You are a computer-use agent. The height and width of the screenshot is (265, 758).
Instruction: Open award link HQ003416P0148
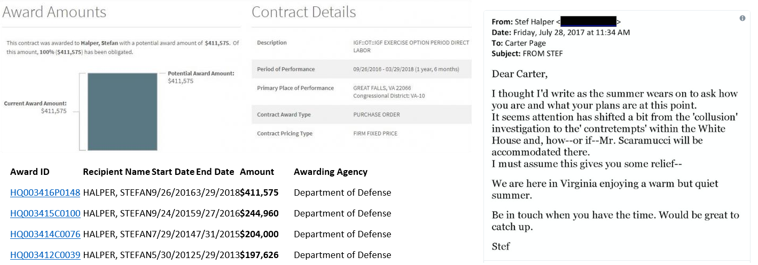point(45,192)
